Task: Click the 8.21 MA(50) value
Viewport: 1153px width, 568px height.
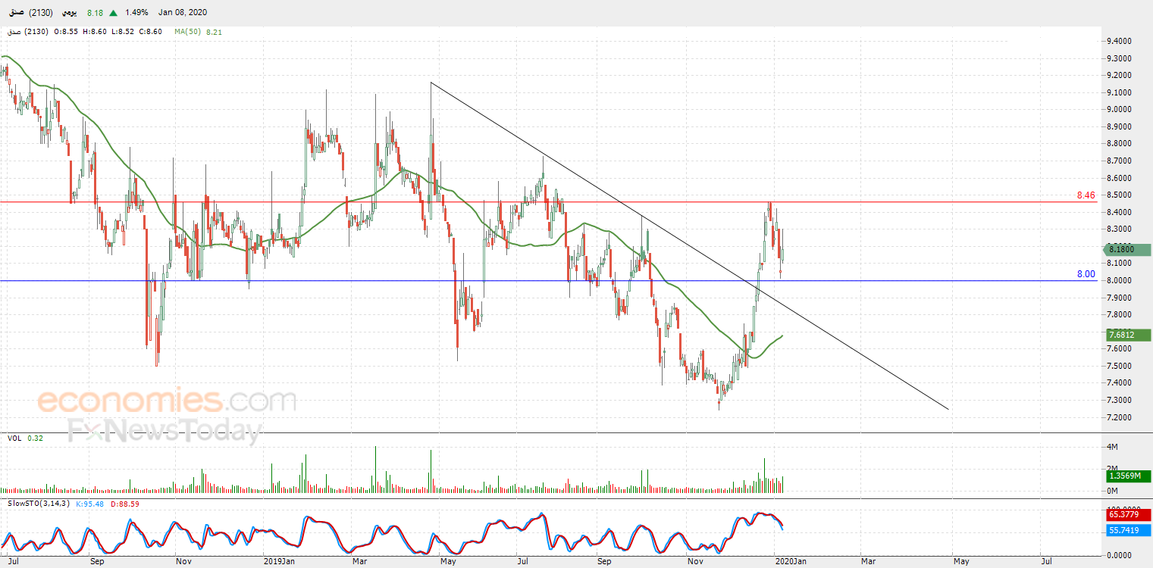Action: click(x=213, y=32)
